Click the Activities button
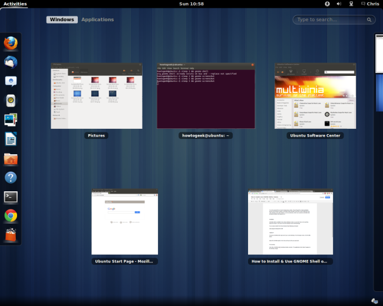 pos(15,4)
